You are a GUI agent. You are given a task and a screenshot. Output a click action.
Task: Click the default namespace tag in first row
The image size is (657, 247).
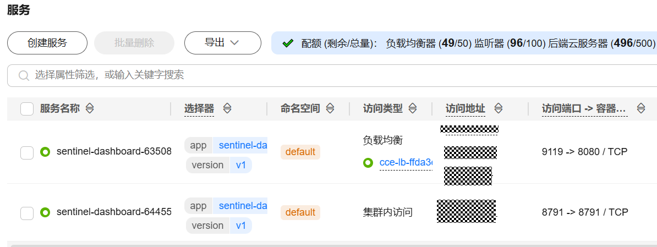point(300,152)
